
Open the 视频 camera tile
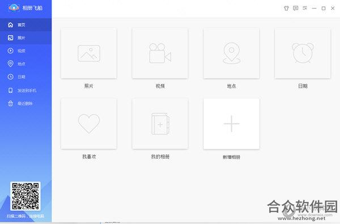tap(160, 53)
